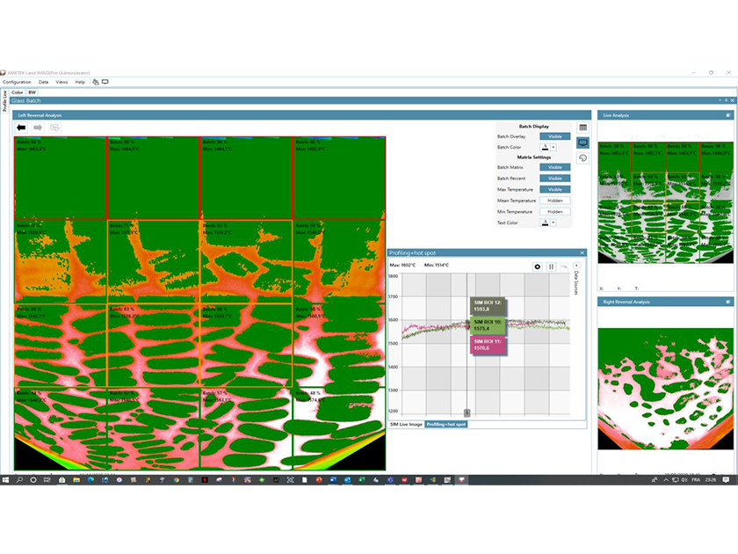The image size is (738, 554).
Task: Select the display monitor icon in side toolbar
Action: [x=582, y=142]
